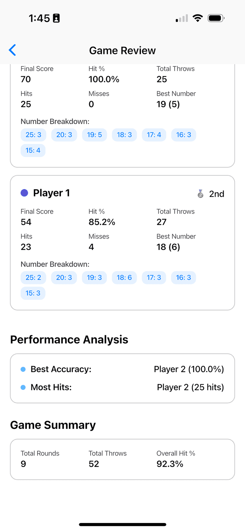This screenshot has width=245, height=531.
Task: Tap the '17: 4' breakdown chip
Action: (154, 135)
